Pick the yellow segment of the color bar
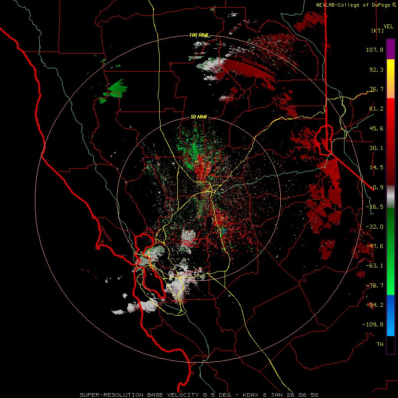The image size is (398, 398). pos(390,70)
